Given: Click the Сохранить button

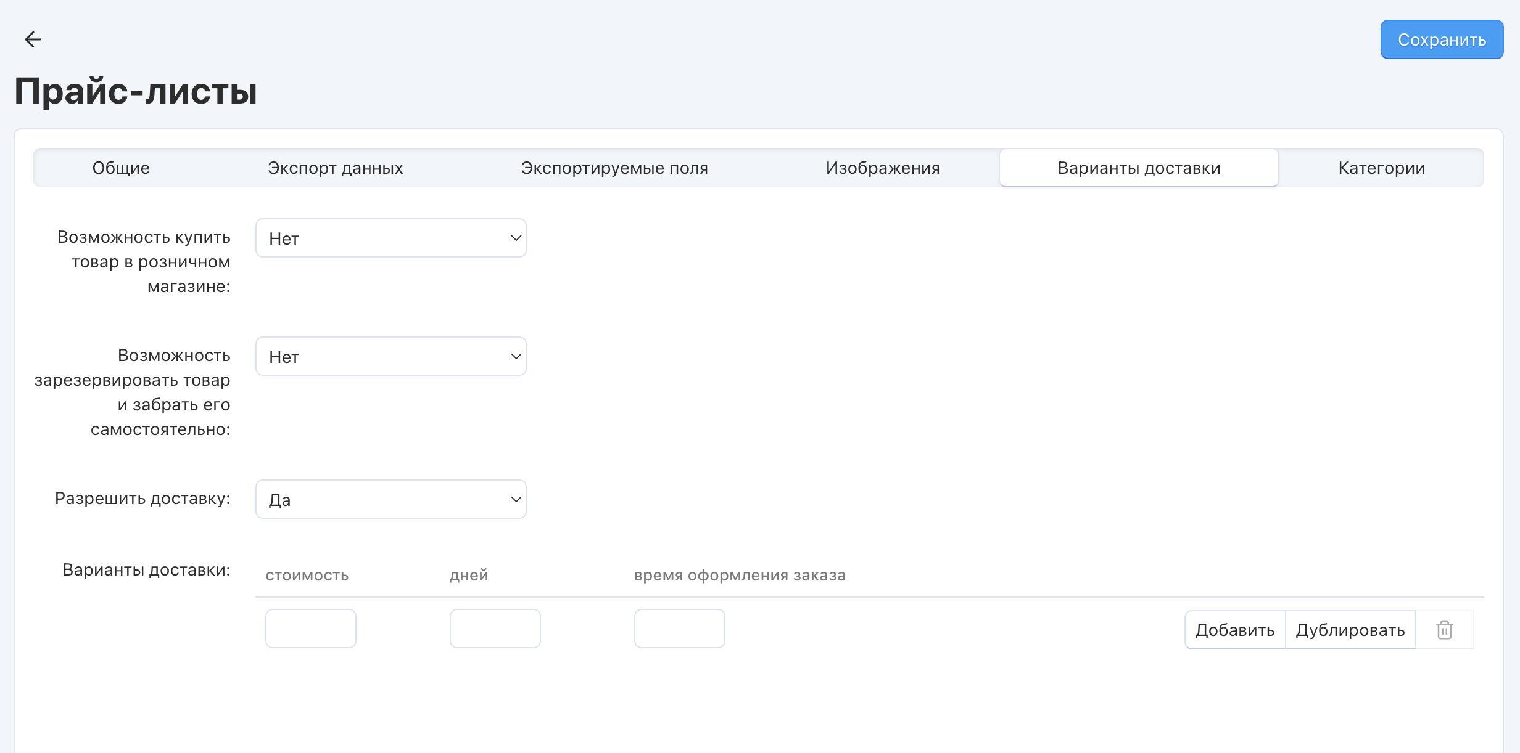Looking at the screenshot, I should coord(1441,39).
